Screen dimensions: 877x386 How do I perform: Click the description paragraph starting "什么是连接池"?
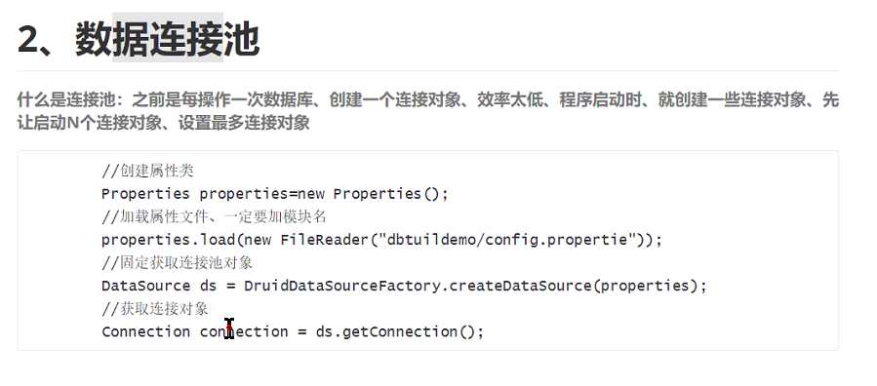[x=428, y=111]
